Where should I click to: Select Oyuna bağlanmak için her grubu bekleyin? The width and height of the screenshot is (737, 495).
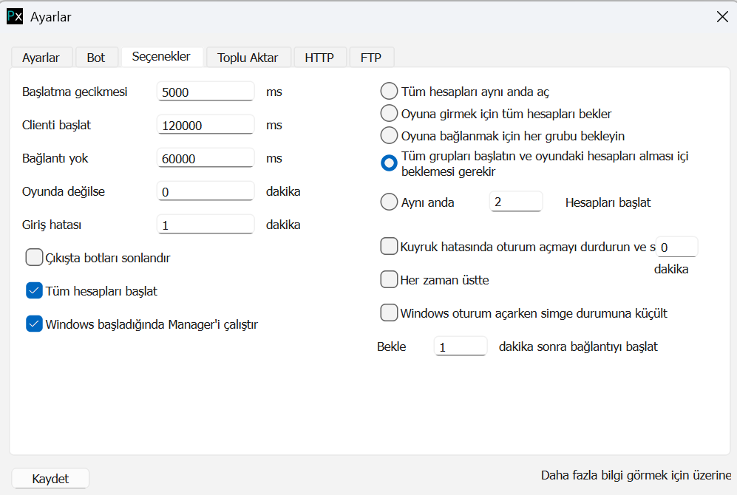tap(389, 136)
